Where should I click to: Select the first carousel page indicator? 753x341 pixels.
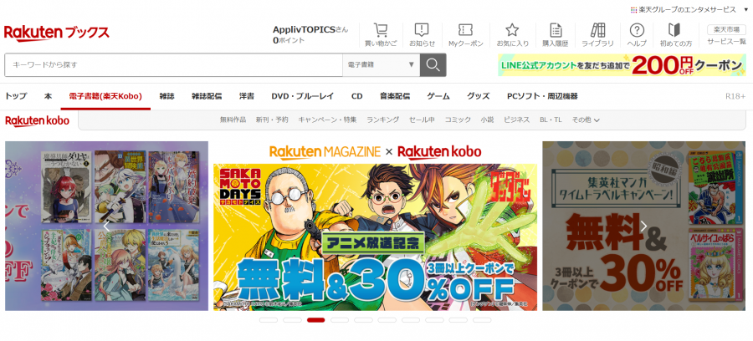coord(269,320)
